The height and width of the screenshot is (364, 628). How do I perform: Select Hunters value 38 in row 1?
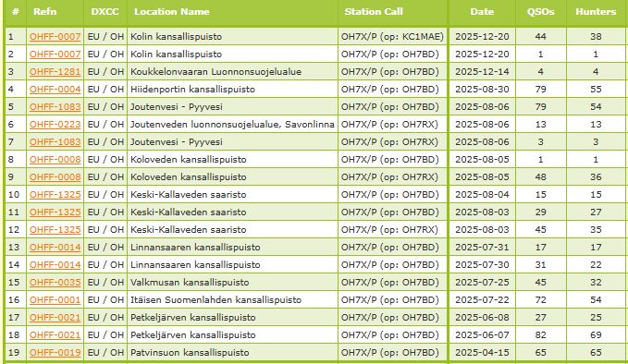pos(596,36)
